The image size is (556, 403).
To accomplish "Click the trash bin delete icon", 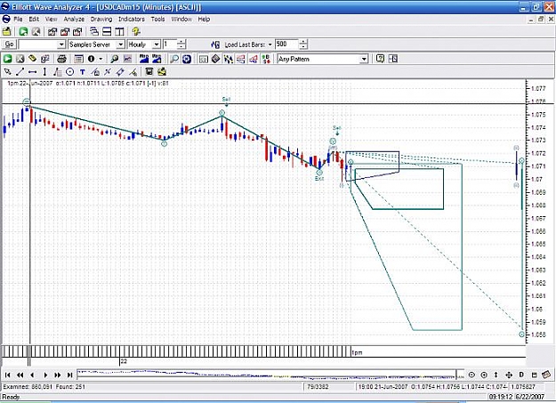I will pyautogui.click(x=149, y=72).
